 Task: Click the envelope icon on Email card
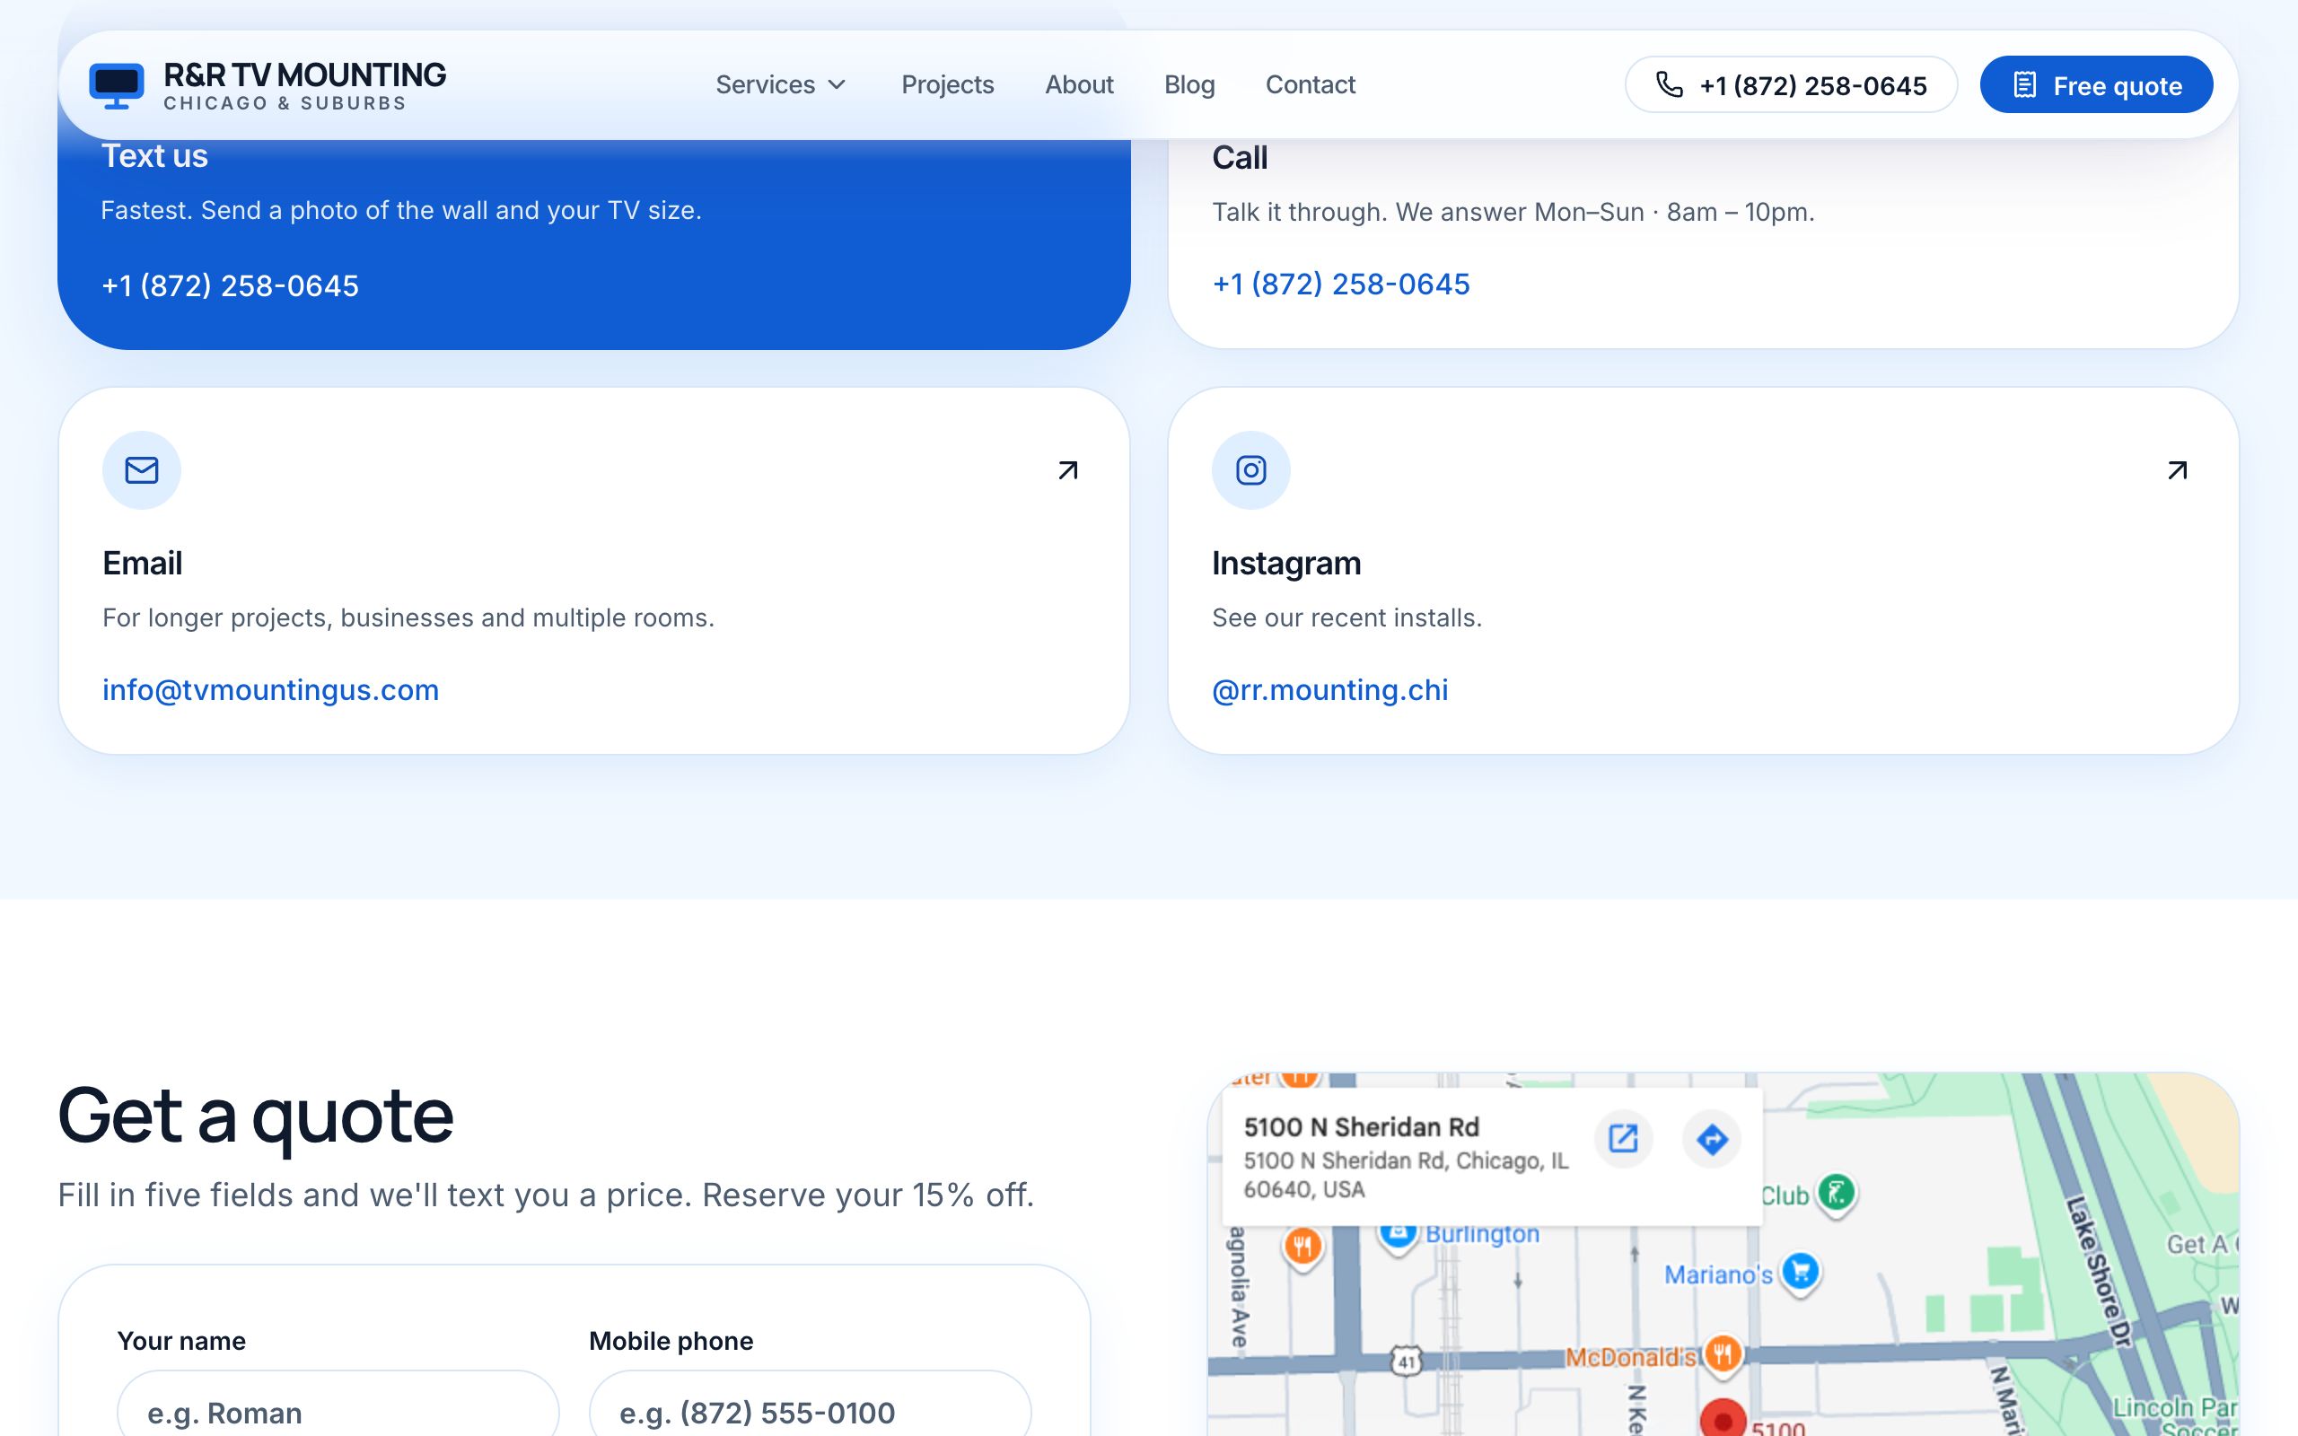coord(142,470)
